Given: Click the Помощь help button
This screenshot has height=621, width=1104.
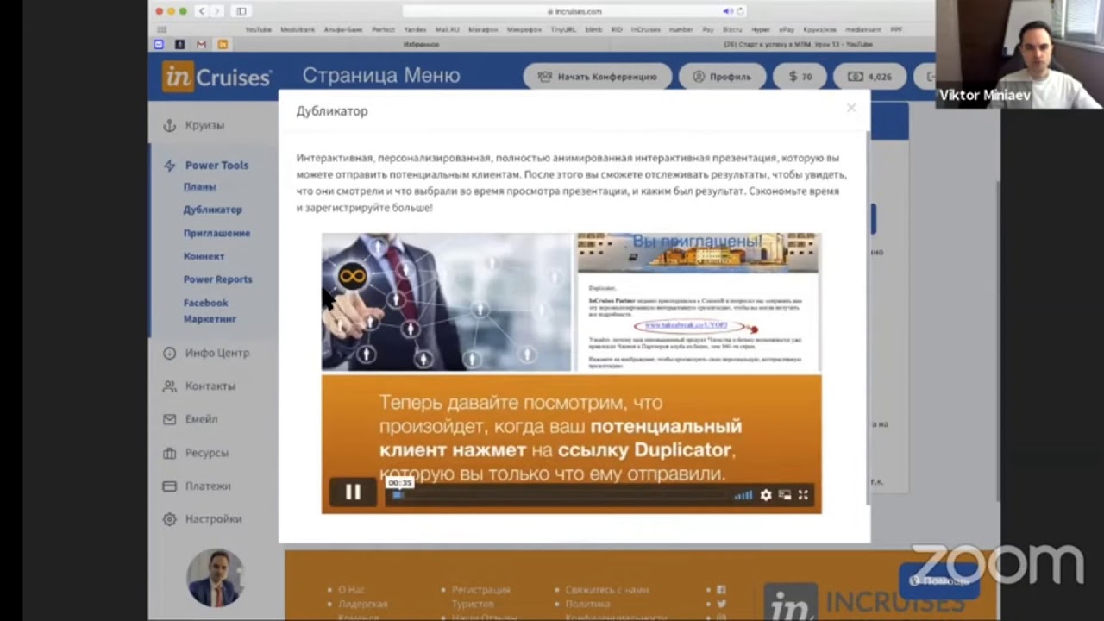Looking at the screenshot, I should coord(938,580).
